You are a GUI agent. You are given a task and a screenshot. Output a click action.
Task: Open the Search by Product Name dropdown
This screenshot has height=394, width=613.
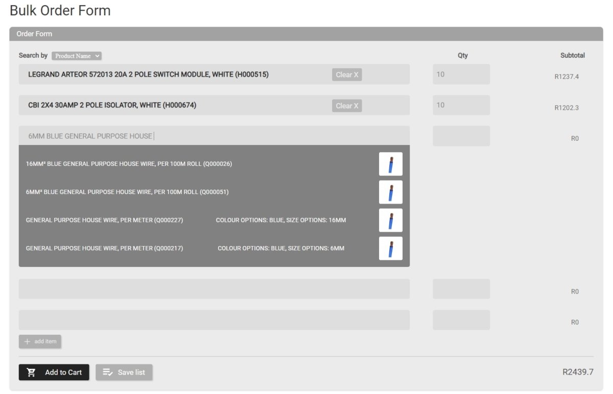coord(76,56)
